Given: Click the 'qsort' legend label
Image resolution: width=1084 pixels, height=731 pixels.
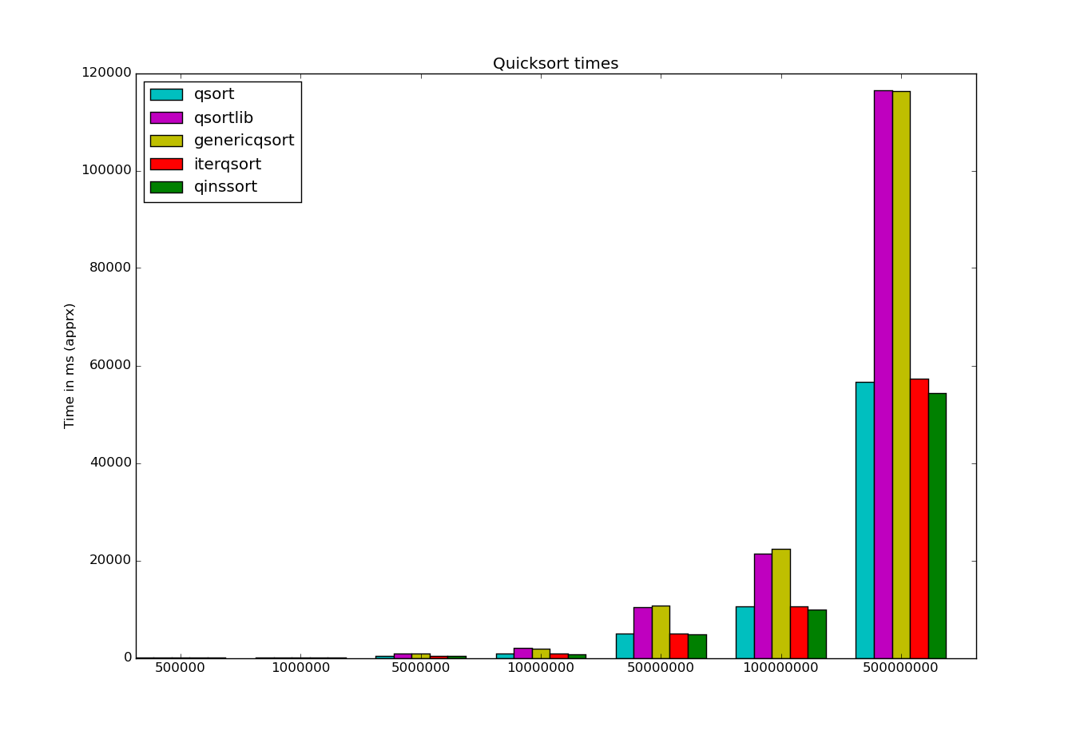Looking at the screenshot, I should coord(214,95).
